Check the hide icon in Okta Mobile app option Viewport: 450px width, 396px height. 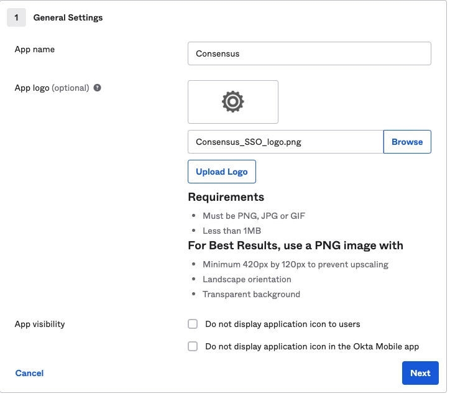tap(193, 346)
